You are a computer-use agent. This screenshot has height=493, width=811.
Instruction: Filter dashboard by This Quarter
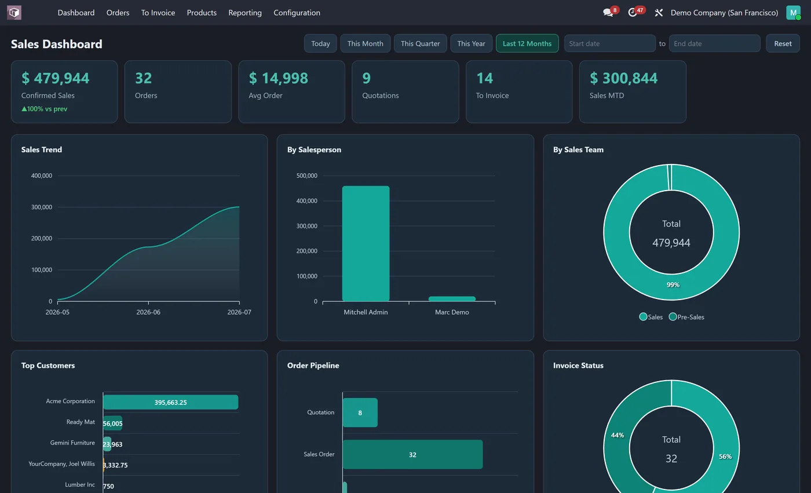click(420, 43)
